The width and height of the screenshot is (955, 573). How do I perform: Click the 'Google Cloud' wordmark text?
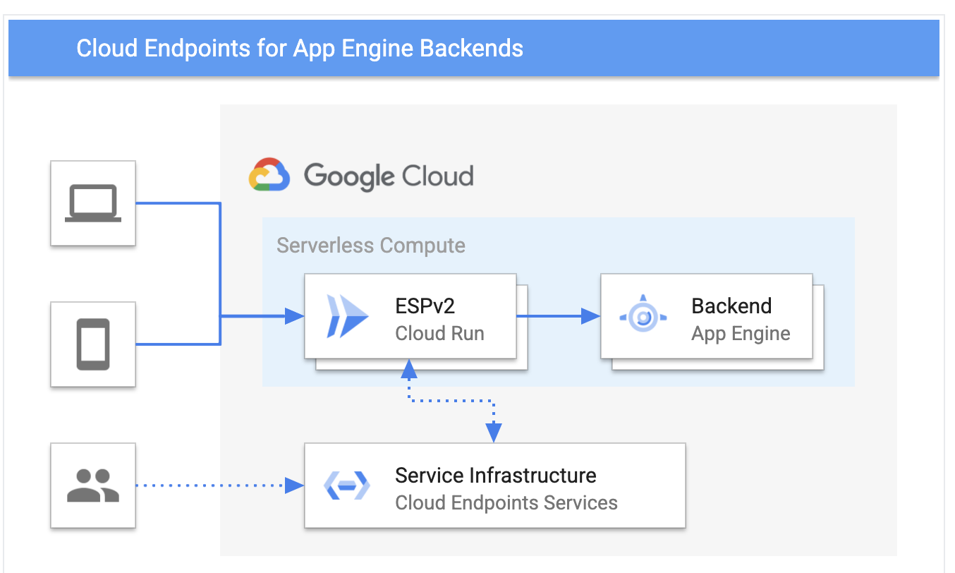(x=389, y=175)
